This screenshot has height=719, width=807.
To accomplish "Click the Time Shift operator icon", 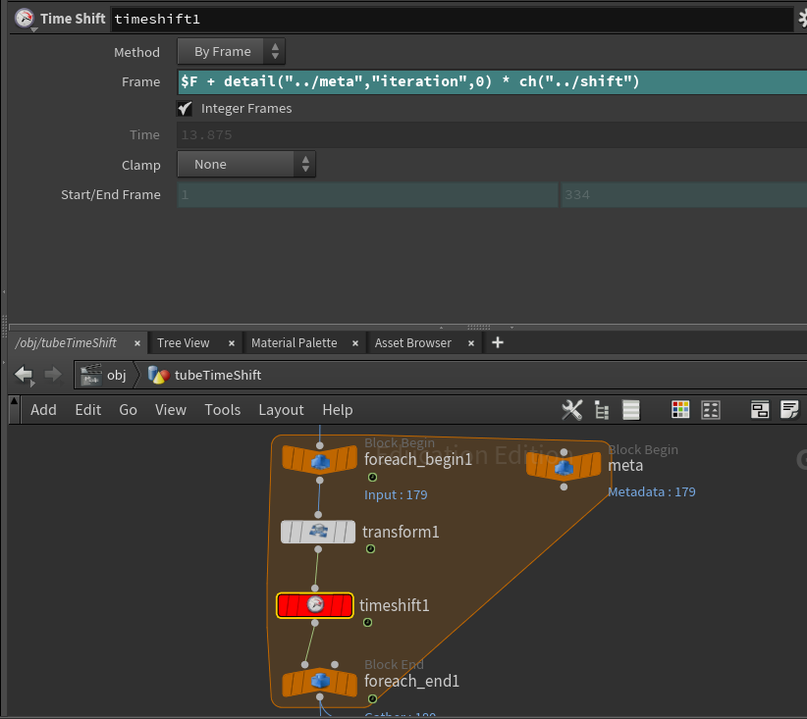I will [23, 19].
